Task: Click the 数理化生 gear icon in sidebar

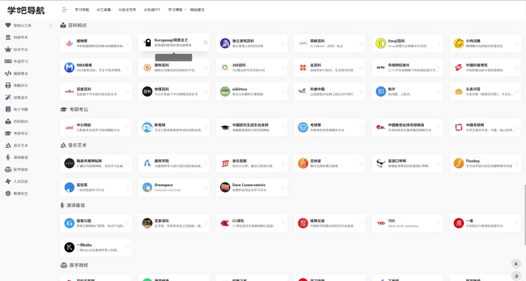Action: [8, 193]
